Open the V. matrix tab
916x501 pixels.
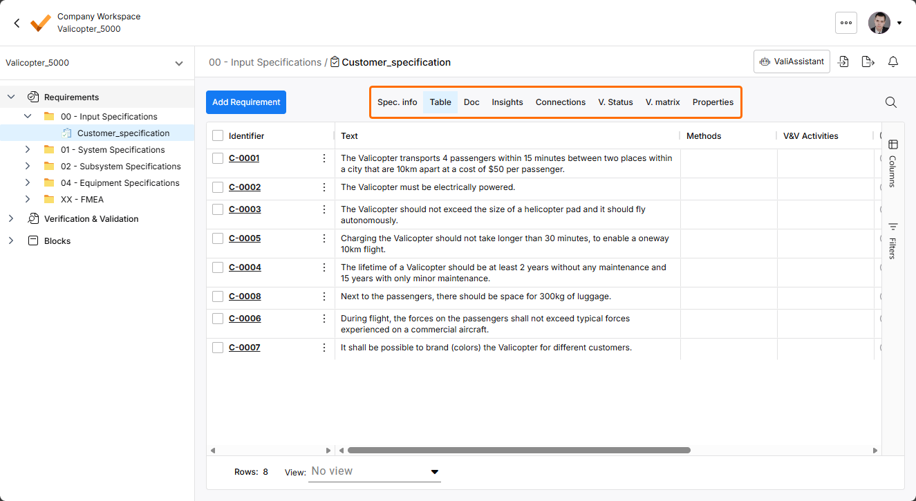click(663, 102)
